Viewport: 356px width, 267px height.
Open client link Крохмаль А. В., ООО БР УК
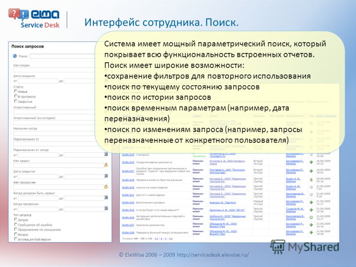(x=227, y=210)
